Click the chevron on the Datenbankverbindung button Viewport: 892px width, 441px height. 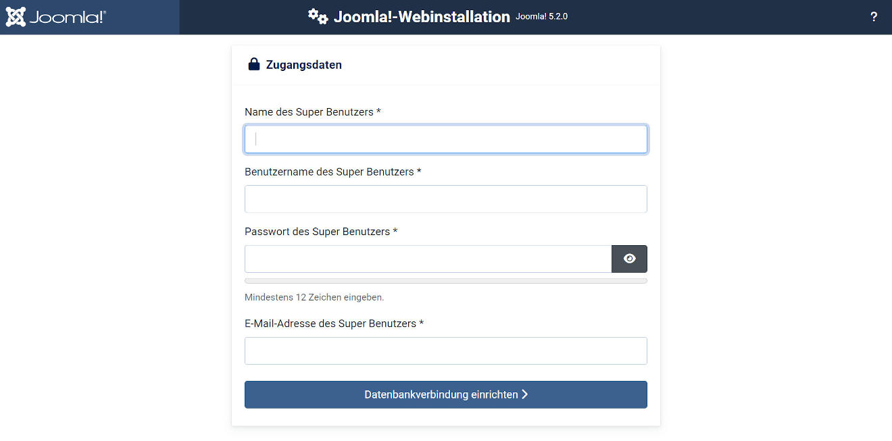526,394
